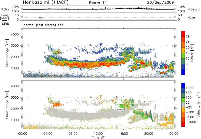Click the Freq. [MHz] axis label
Image resolution: width=201 pixels, height=139 pixels.
[5, 17]
